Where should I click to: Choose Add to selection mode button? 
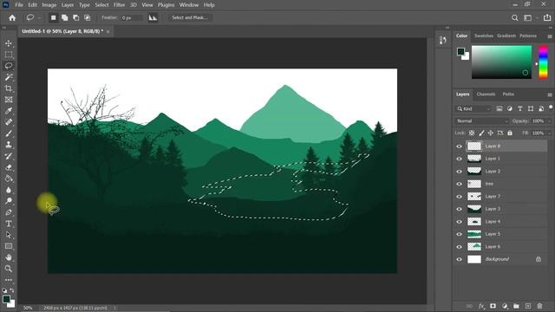coord(64,17)
